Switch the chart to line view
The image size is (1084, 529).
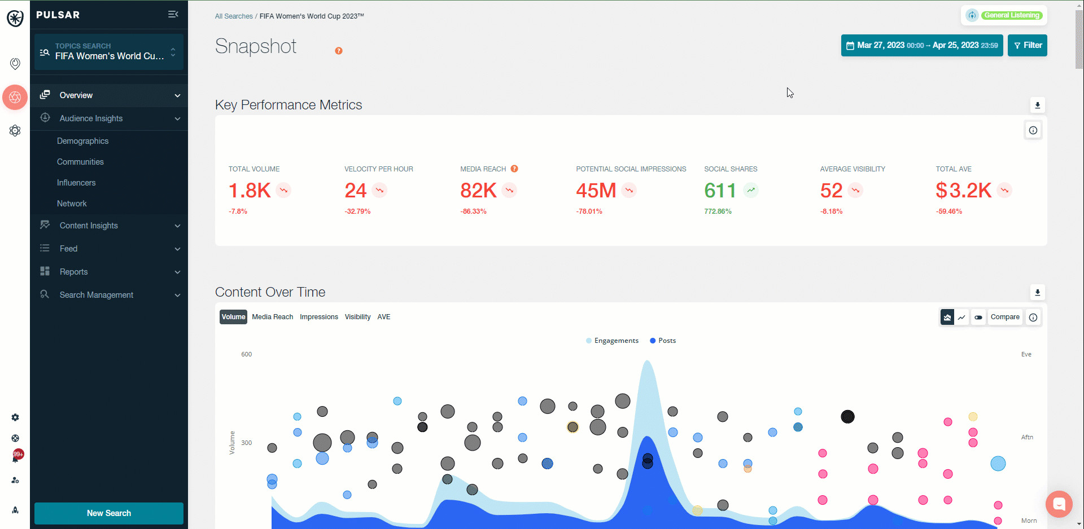click(961, 318)
